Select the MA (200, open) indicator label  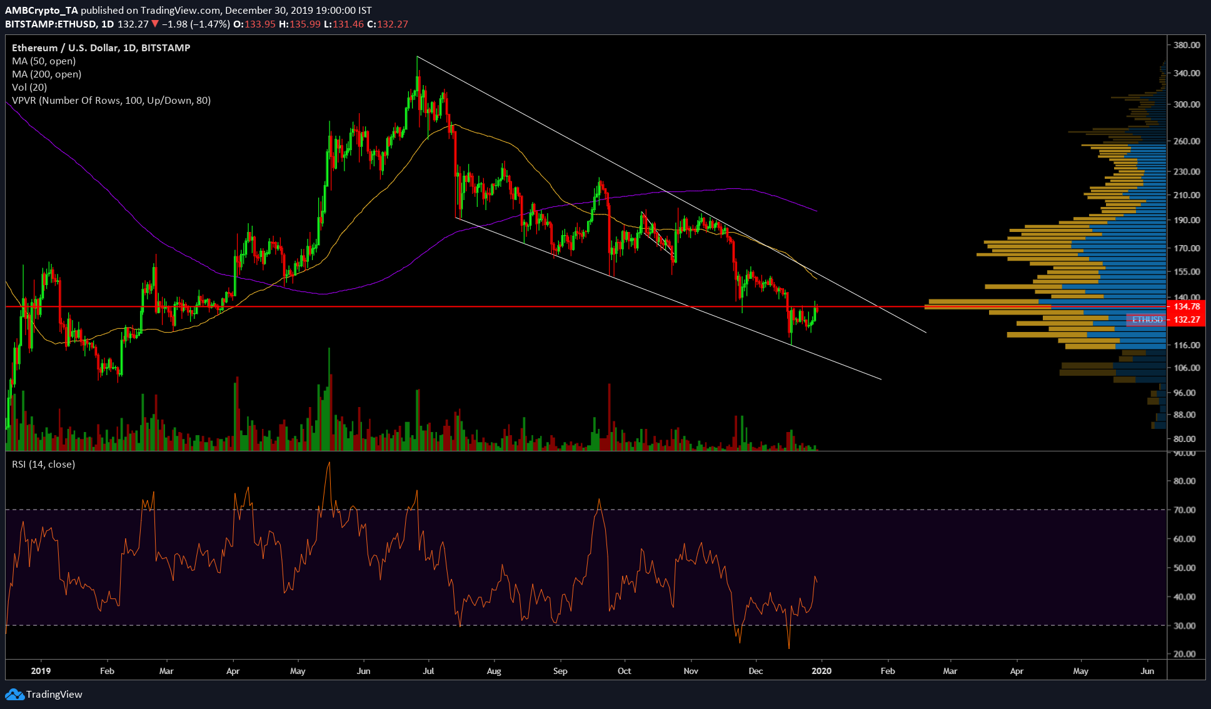tap(47, 74)
